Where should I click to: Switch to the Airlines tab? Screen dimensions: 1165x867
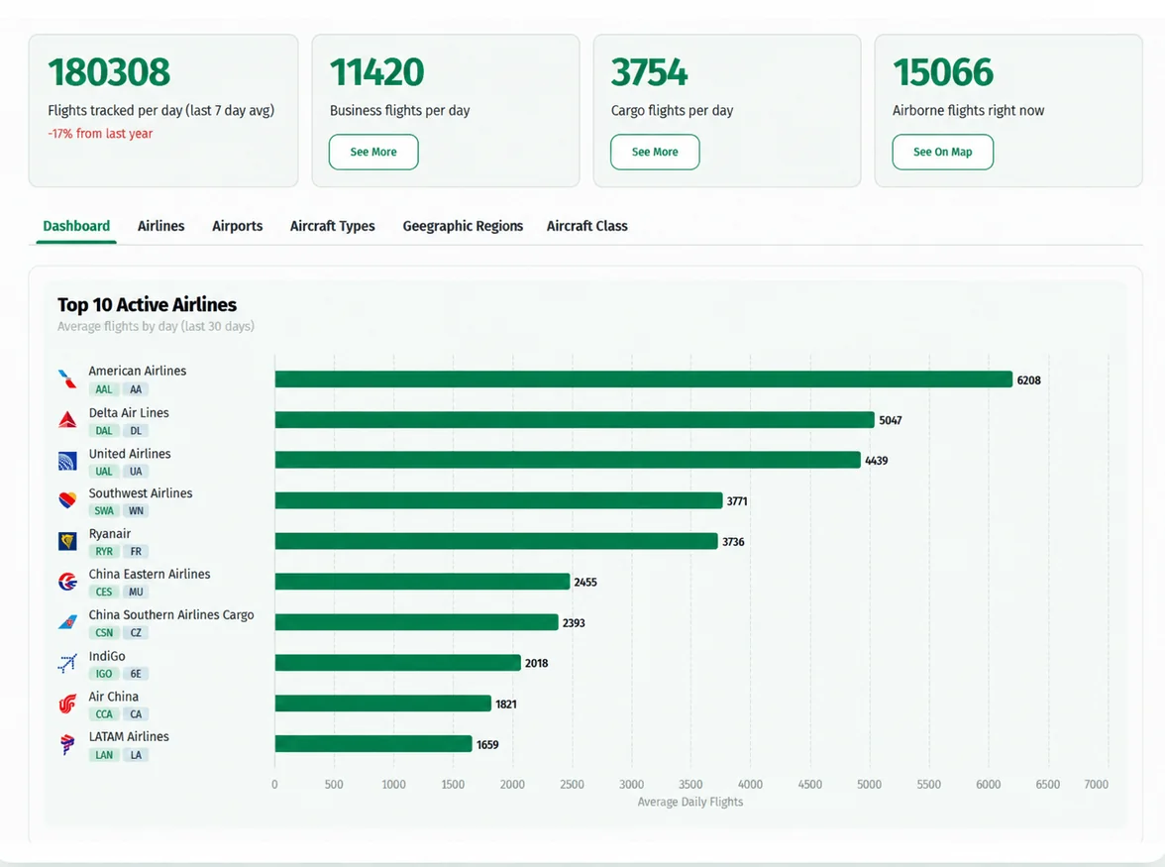(161, 226)
